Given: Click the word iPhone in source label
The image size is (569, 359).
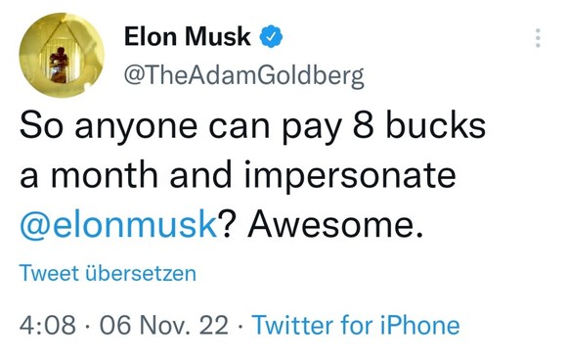Looking at the screenshot, I should click(x=419, y=325).
